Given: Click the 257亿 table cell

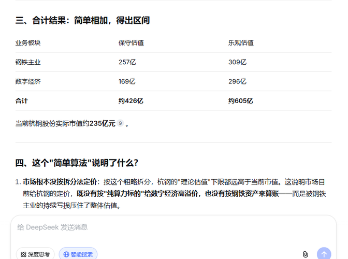Looking at the screenshot, I should tap(127, 62).
